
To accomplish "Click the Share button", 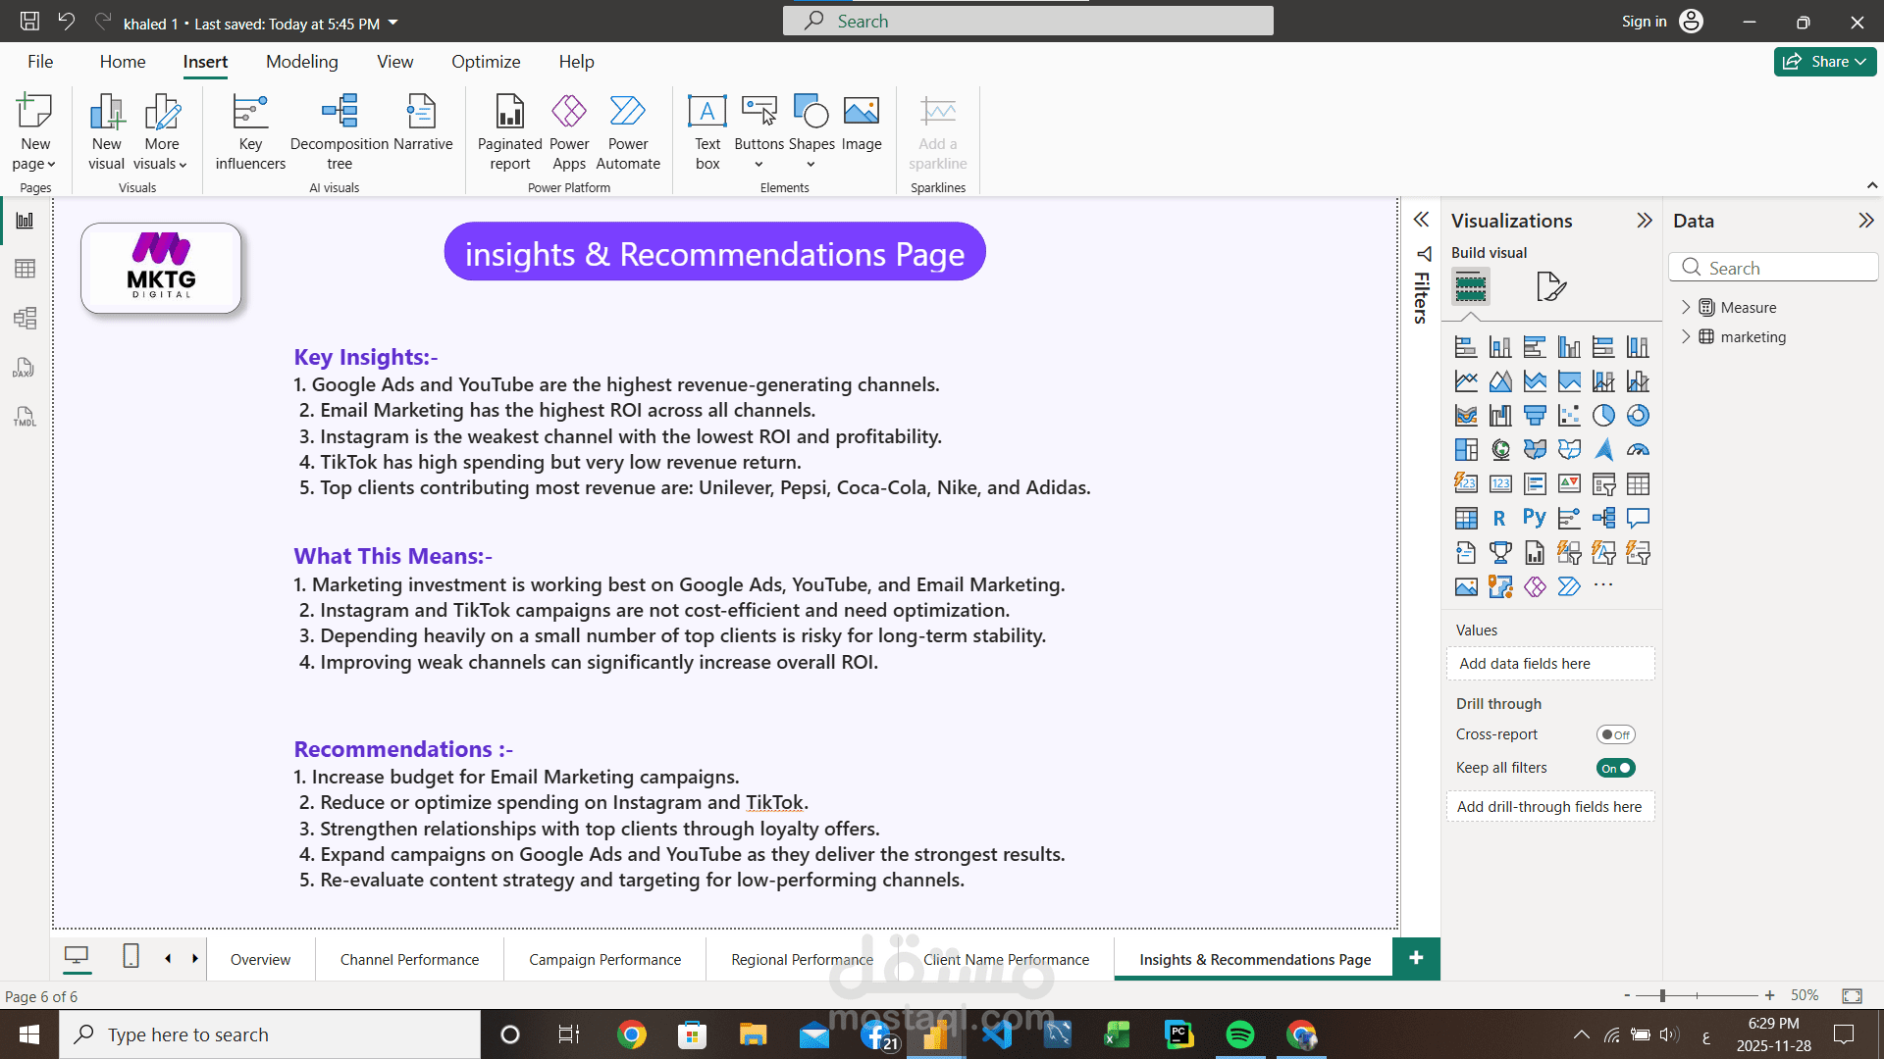I will 1824,61.
